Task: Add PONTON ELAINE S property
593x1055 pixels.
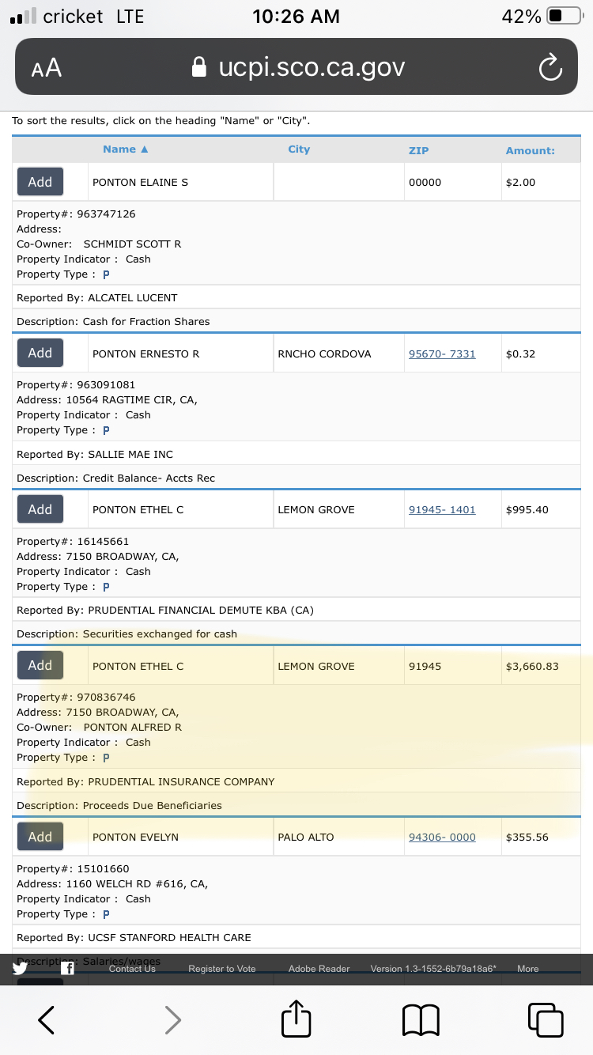Action: tap(40, 182)
